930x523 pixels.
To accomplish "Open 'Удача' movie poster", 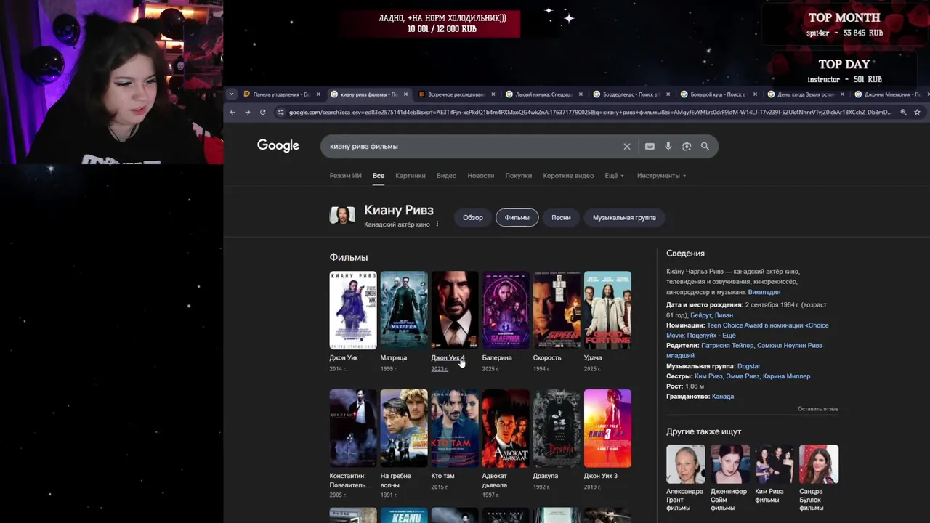I will (x=607, y=310).
